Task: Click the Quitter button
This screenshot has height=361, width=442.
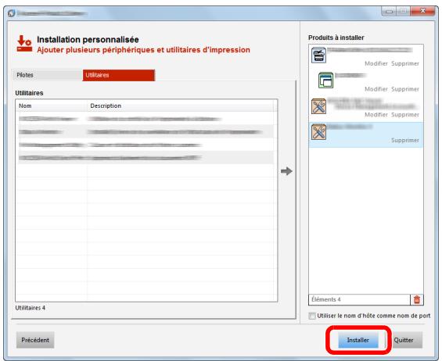Action: pyautogui.click(x=404, y=340)
